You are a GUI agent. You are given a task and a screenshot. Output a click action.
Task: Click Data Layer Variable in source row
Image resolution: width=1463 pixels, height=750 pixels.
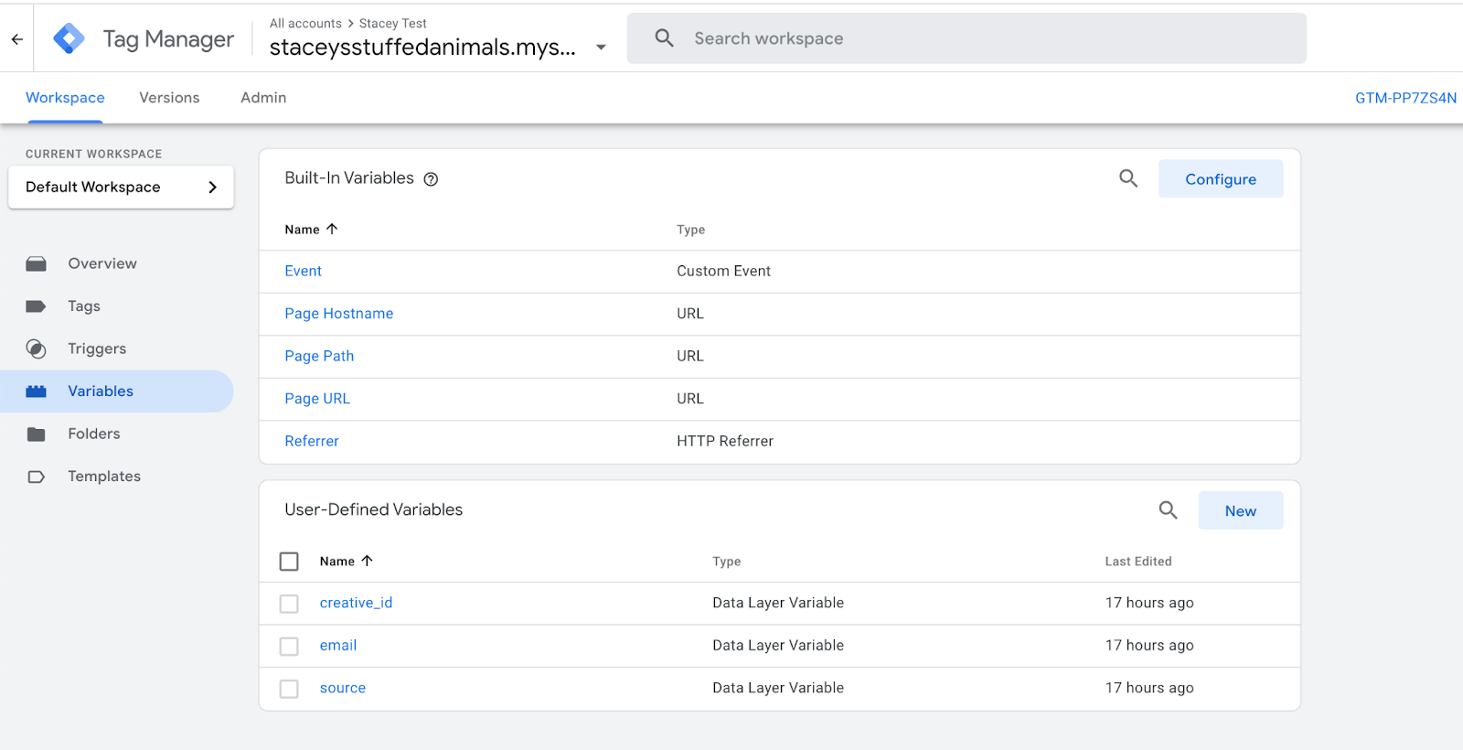pyautogui.click(x=778, y=688)
